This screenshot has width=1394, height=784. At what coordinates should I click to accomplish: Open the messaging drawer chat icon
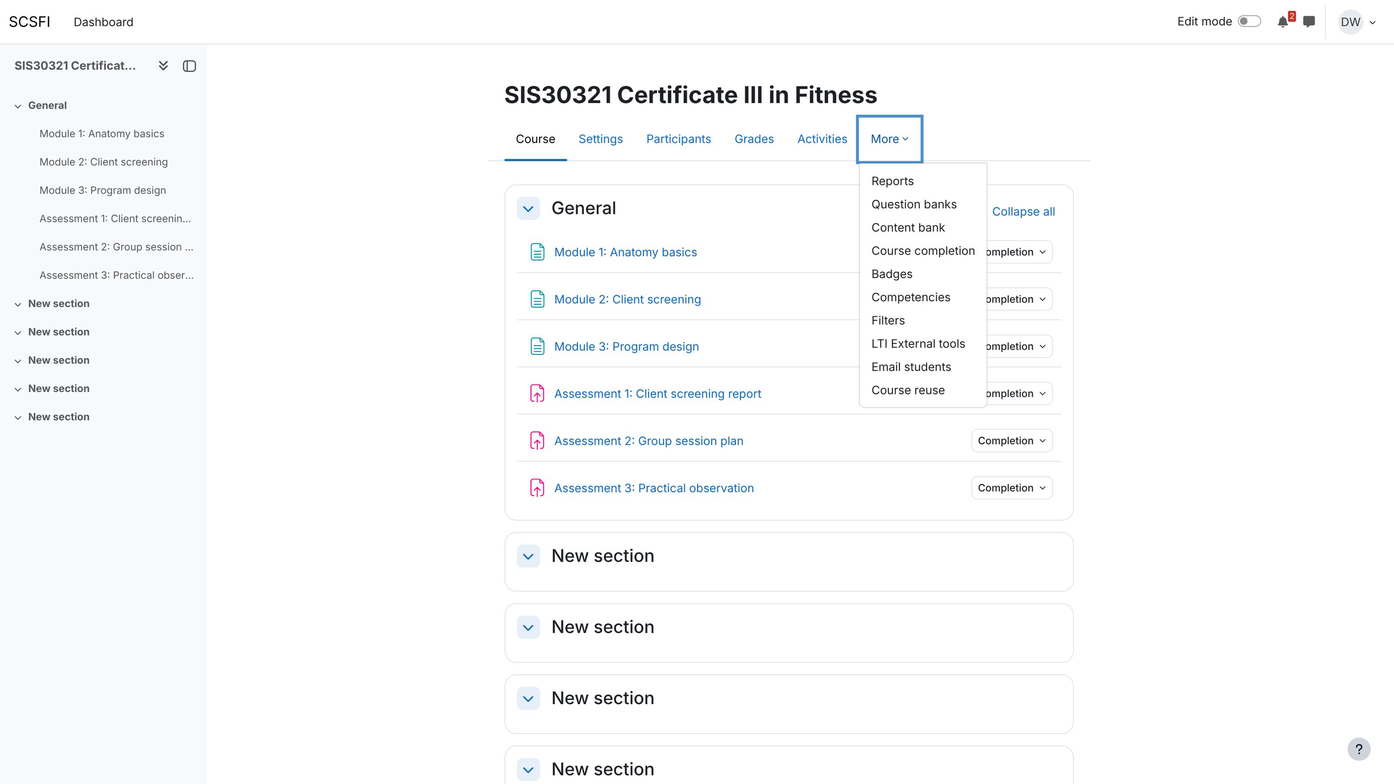1309,22
